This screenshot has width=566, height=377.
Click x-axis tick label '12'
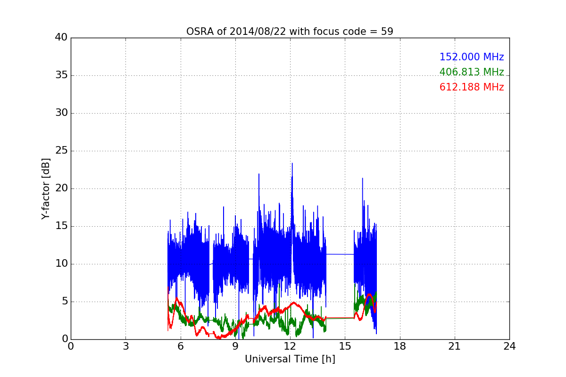[290, 346]
